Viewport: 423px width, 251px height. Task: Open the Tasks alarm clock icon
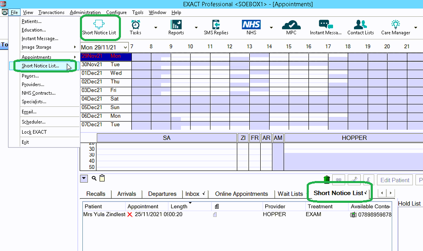click(x=136, y=27)
